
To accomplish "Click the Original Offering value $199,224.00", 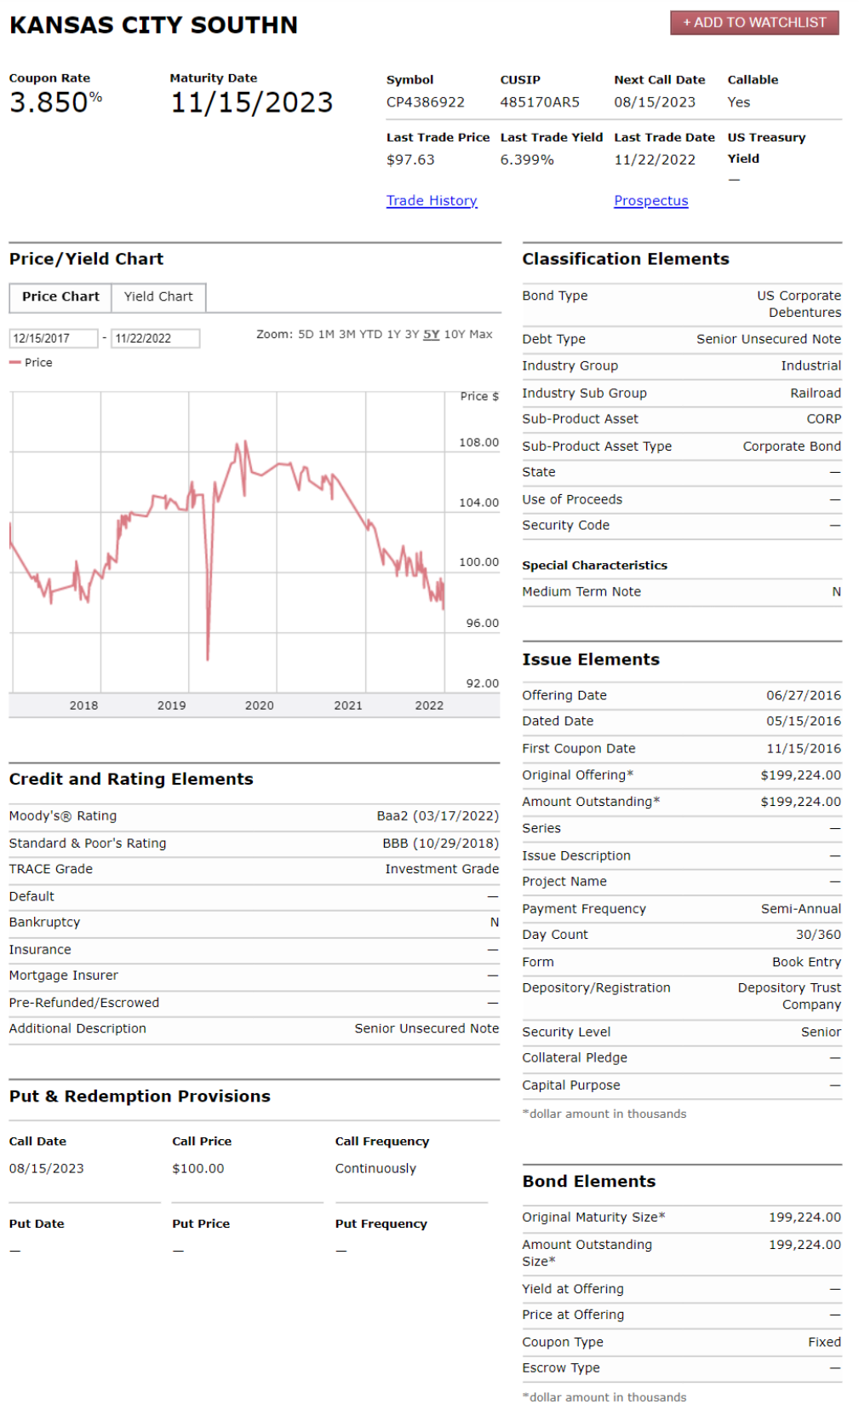I will coord(801,775).
